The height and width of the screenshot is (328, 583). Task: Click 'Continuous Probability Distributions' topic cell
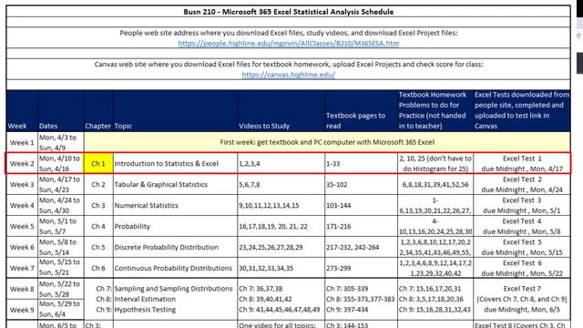click(175, 268)
